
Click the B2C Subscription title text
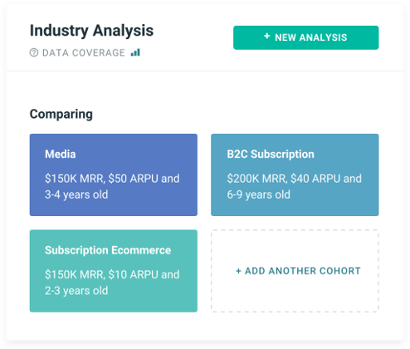tap(271, 154)
